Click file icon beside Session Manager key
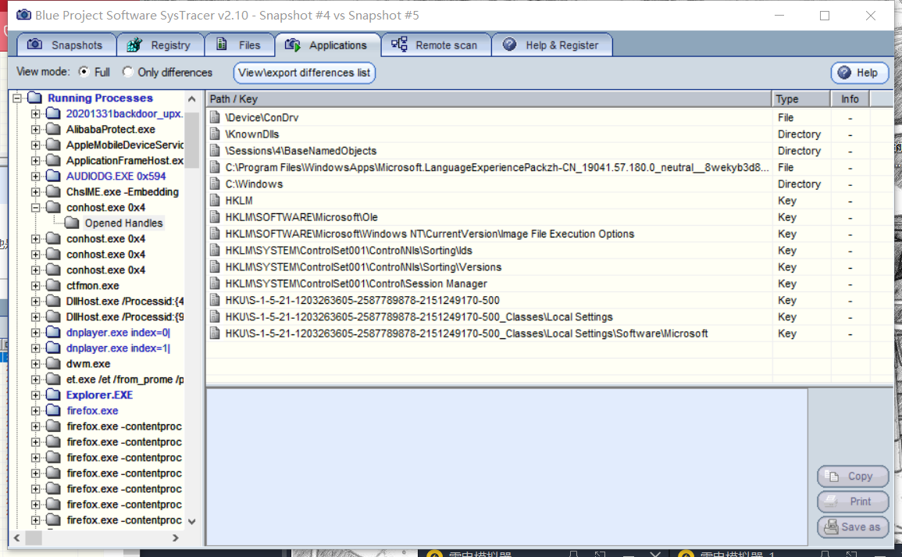Image resolution: width=902 pixels, height=557 pixels. [x=215, y=284]
